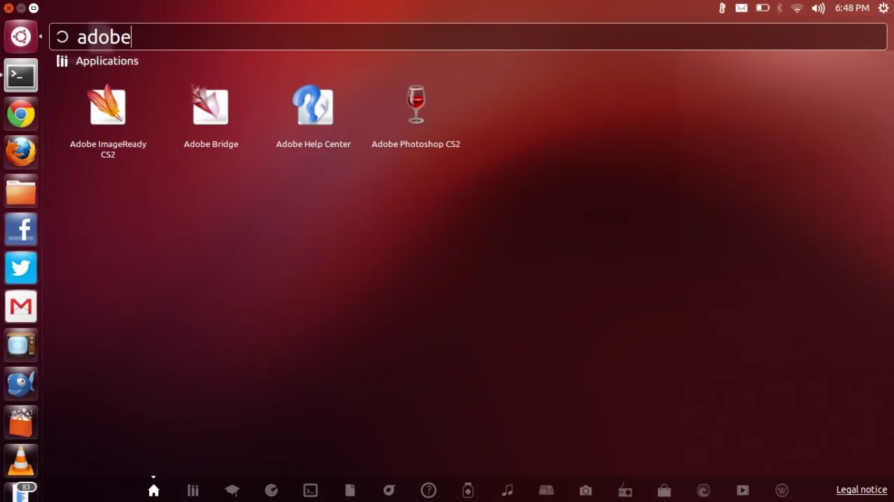Switch to the Video play-button lens
This screenshot has width=894, height=502.
click(x=743, y=490)
